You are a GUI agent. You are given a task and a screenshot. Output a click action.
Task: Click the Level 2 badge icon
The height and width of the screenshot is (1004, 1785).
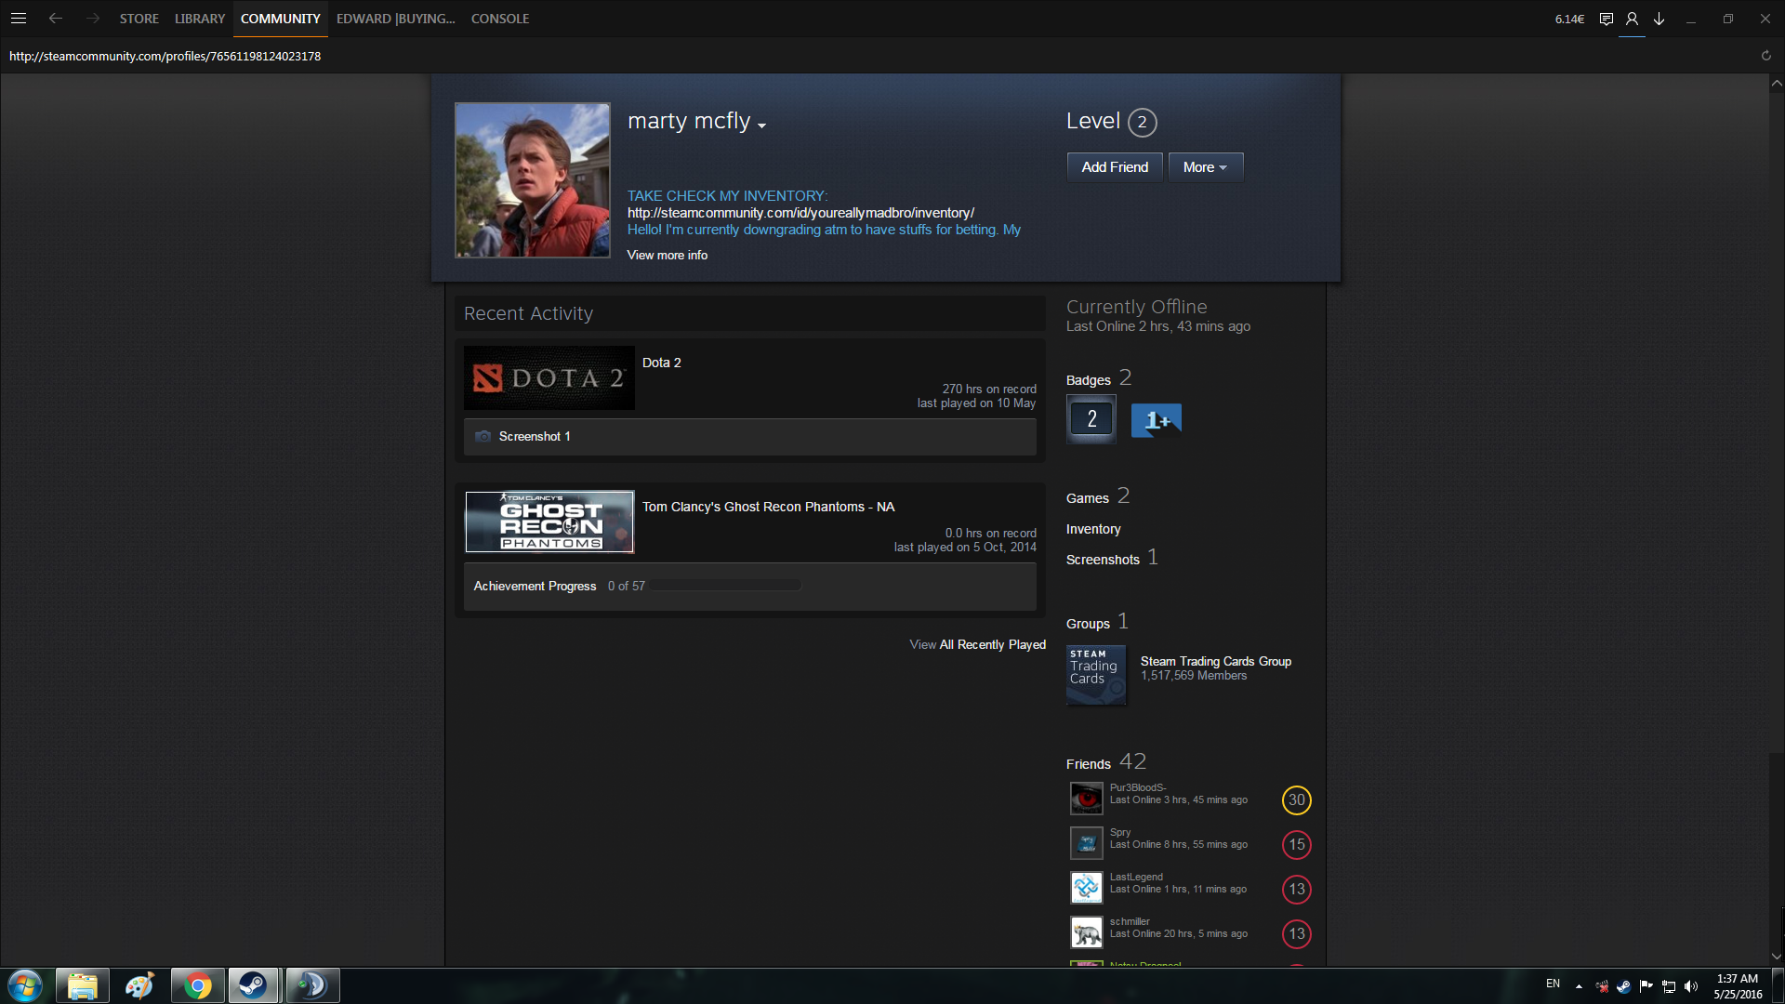(1091, 419)
